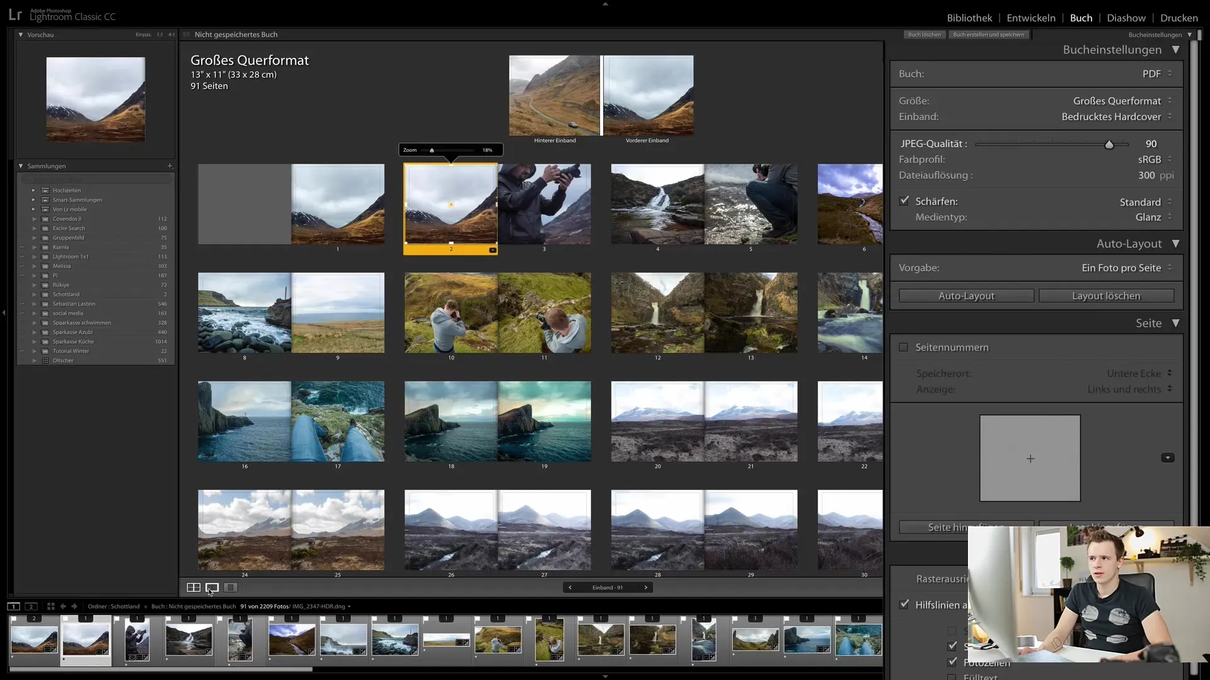Open Buch format dropdown PDF

(1158, 74)
